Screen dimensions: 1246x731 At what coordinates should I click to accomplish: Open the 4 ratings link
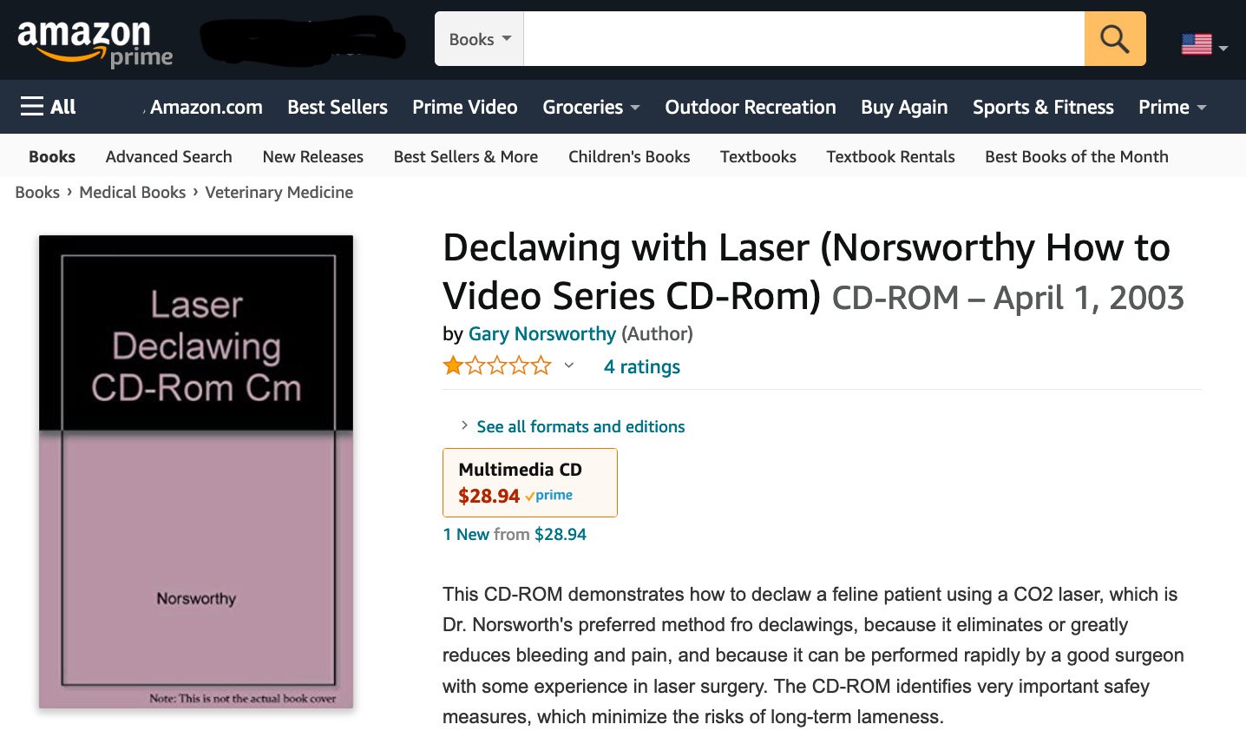[642, 366]
